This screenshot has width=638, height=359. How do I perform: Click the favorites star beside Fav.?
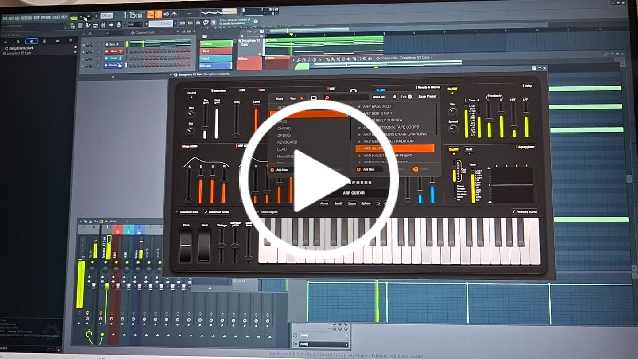tap(302, 98)
